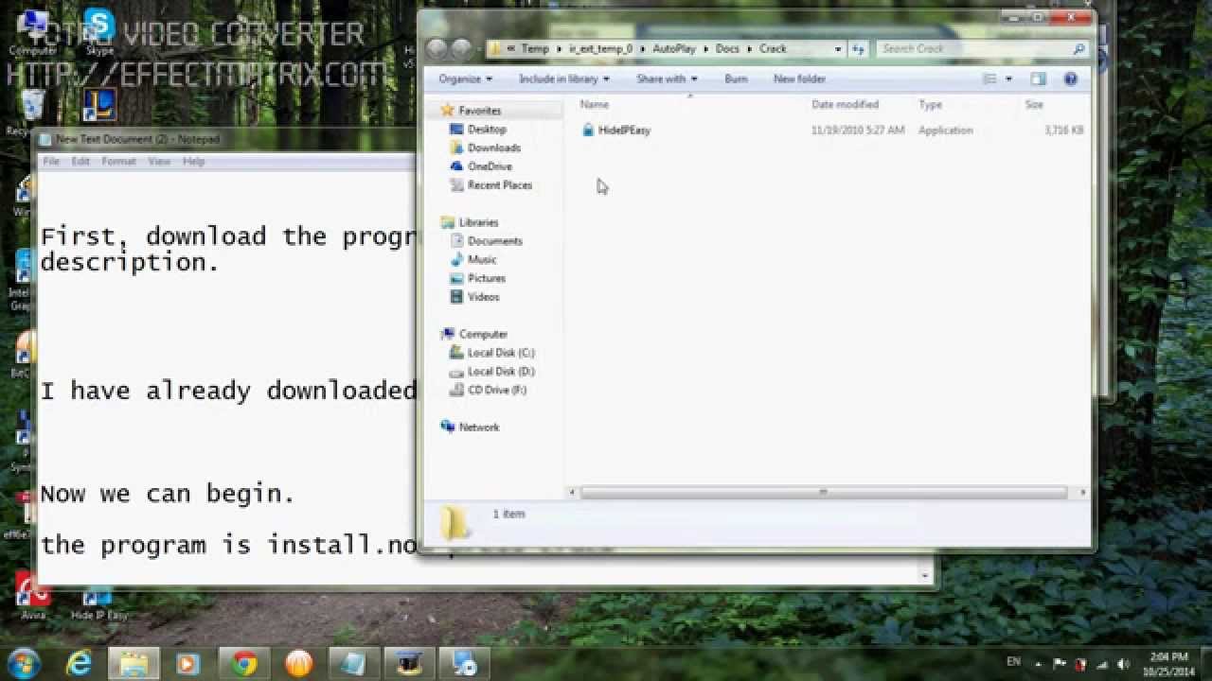Sort files by Date modified column

click(x=845, y=105)
